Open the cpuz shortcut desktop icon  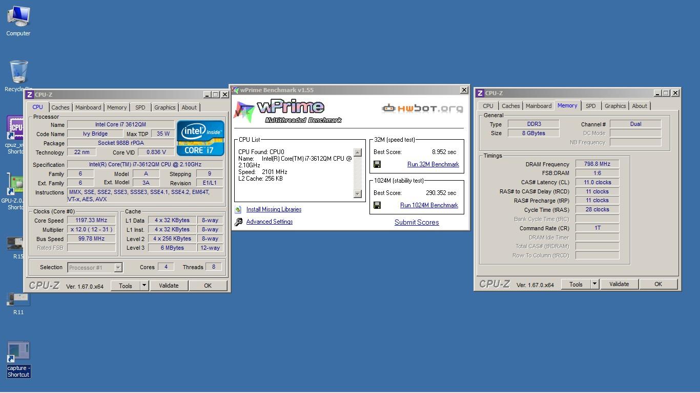tap(15, 134)
